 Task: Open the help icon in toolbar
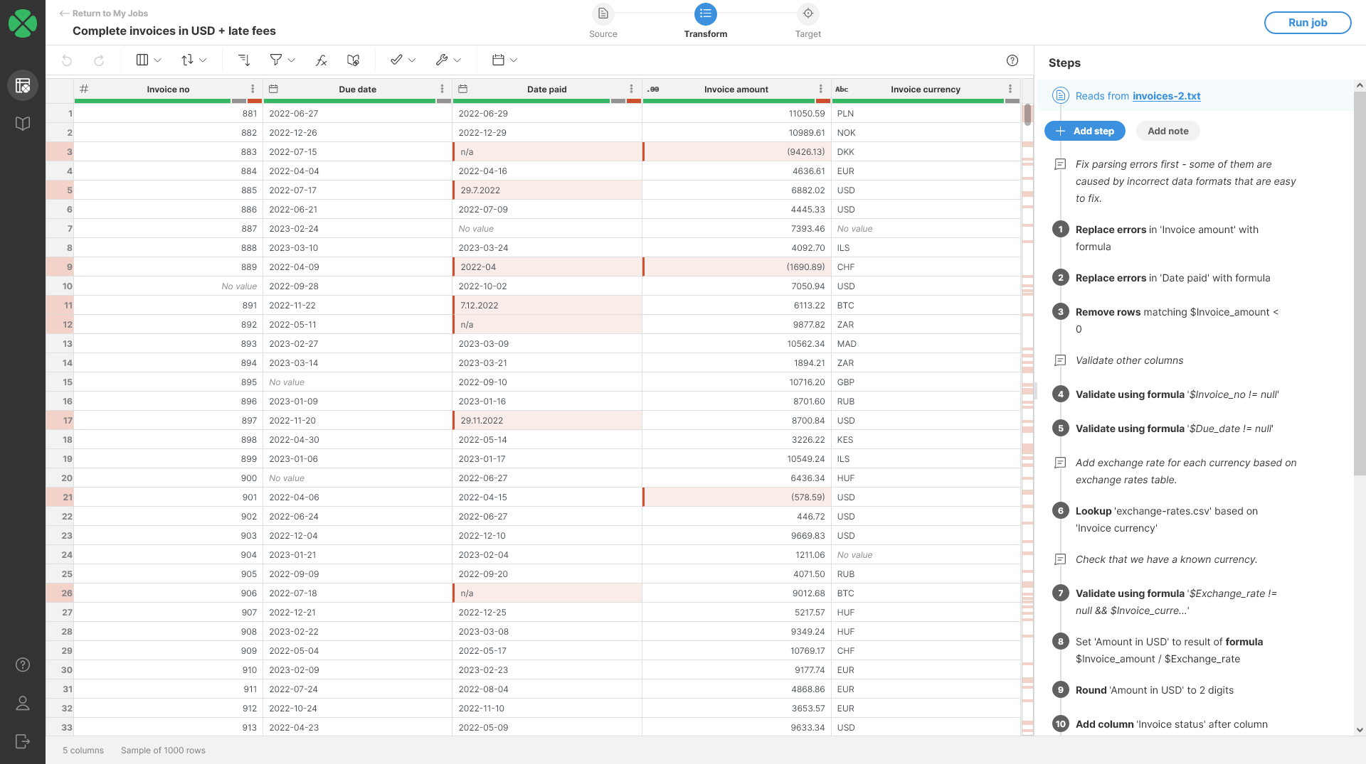1012,60
